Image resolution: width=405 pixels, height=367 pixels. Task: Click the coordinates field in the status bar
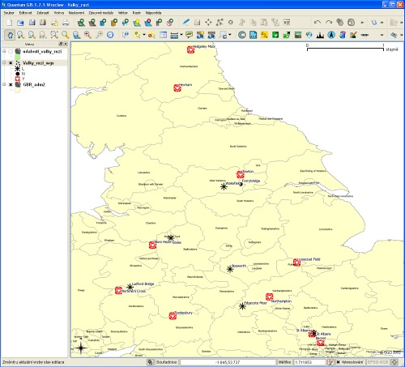click(228, 362)
